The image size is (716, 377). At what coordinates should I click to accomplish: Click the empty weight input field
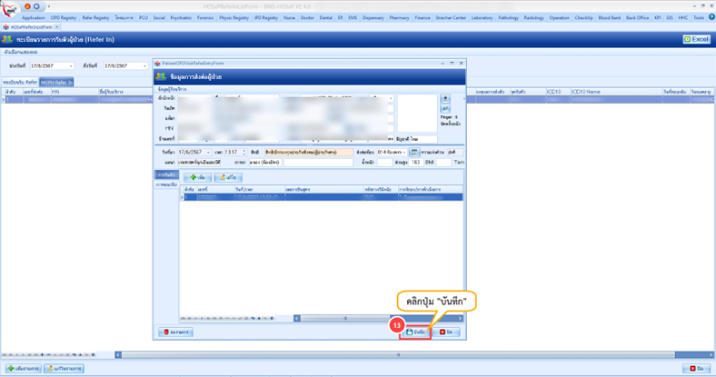click(x=384, y=163)
